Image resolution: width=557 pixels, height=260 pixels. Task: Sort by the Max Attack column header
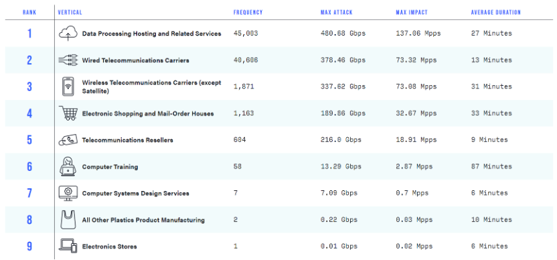pyautogui.click(x=336, y=12)
